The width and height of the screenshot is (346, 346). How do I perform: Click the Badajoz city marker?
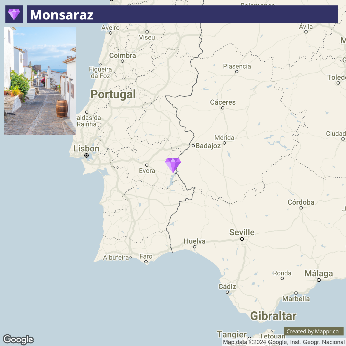(193, 146)
